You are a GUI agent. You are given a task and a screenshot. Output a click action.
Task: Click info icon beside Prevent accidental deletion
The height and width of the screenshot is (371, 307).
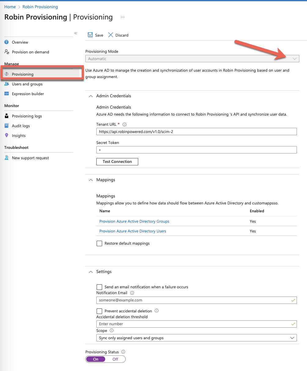pos(157,311)
